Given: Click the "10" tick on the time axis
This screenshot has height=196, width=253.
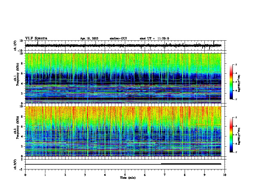Looking at the screenshot, I should click(225, 175).
